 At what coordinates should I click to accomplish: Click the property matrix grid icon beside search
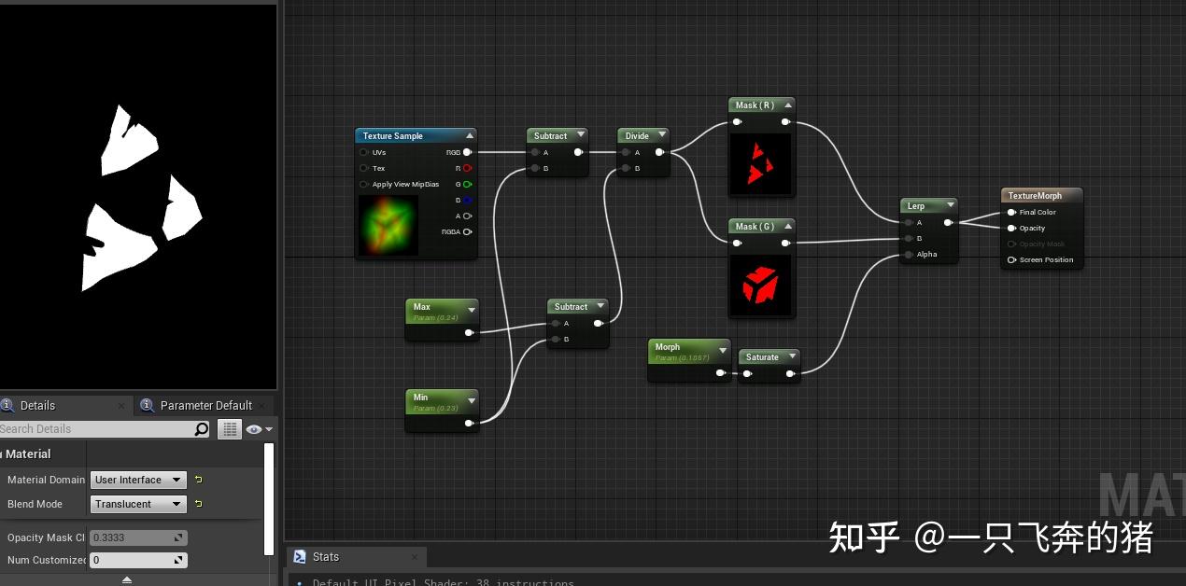(x=229, y=428)
